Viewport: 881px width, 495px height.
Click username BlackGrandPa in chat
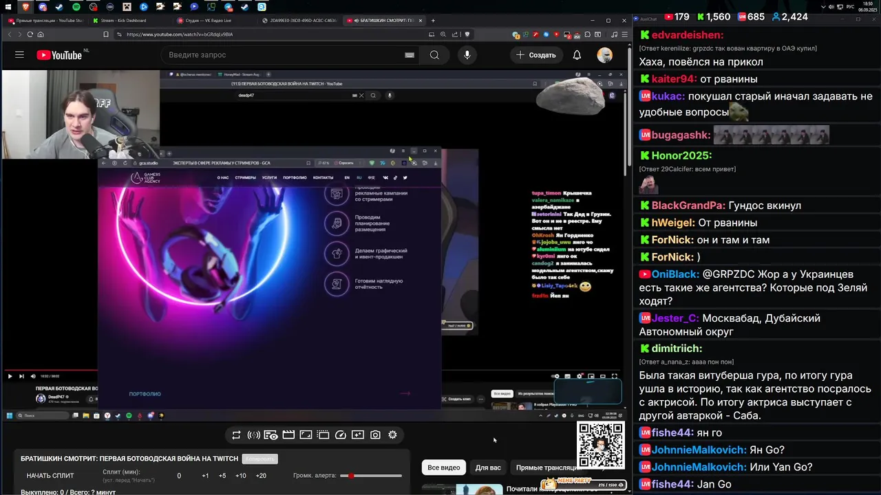(688, 206)
